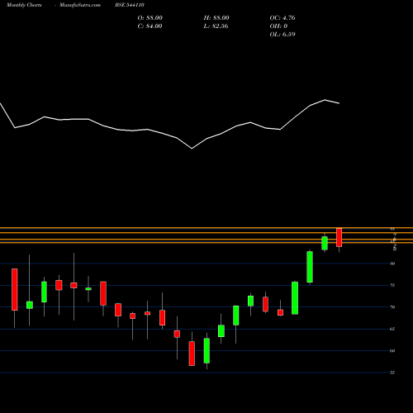Click the 70 price axis label
413x413 pixels.
(392, 307)
